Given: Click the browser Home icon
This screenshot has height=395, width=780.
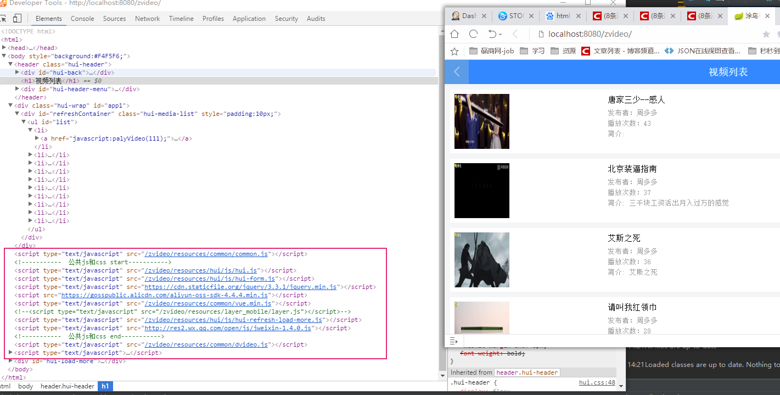Looking at the screenshot, I should coord(454,34).
